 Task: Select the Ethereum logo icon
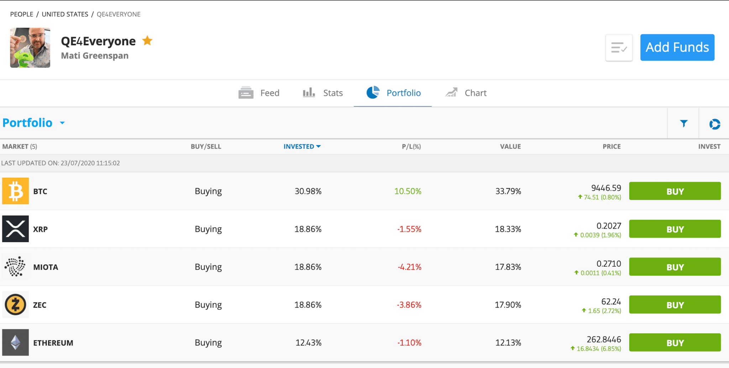coord(15,342)
